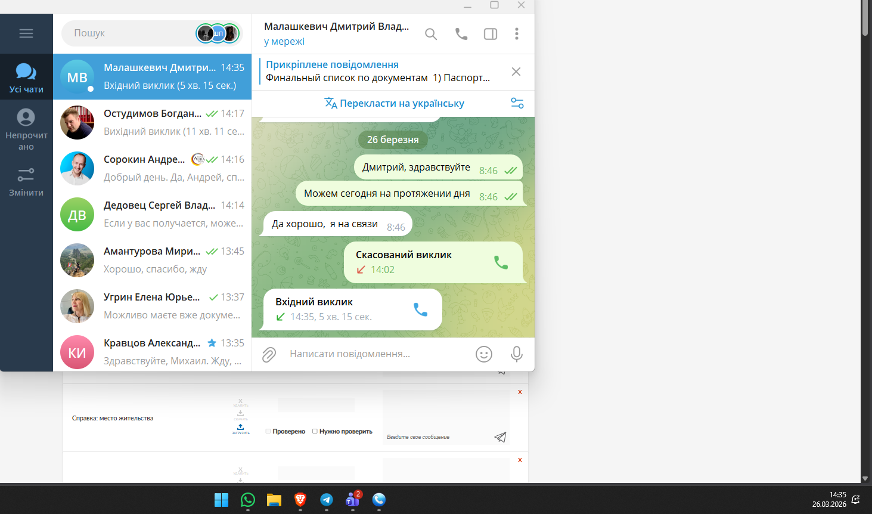Image resolution: width=872 pixels, height=514 pixels.
Task: Start a voice call from chat header
Action: 461,34
